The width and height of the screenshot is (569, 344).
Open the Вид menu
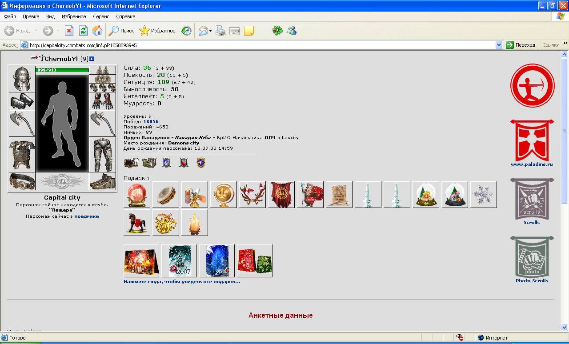point(51,16)
